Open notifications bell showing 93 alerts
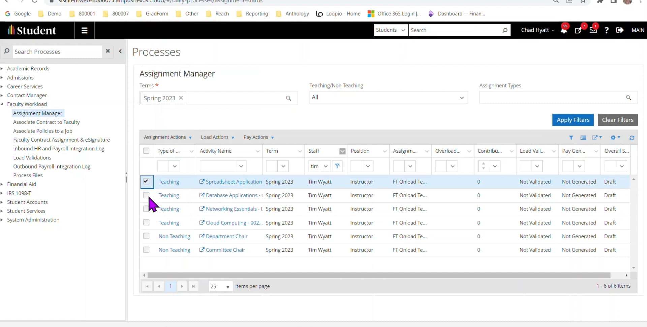Image resolution: width=647 pixels, height=327 pixels. click(564, 30)
